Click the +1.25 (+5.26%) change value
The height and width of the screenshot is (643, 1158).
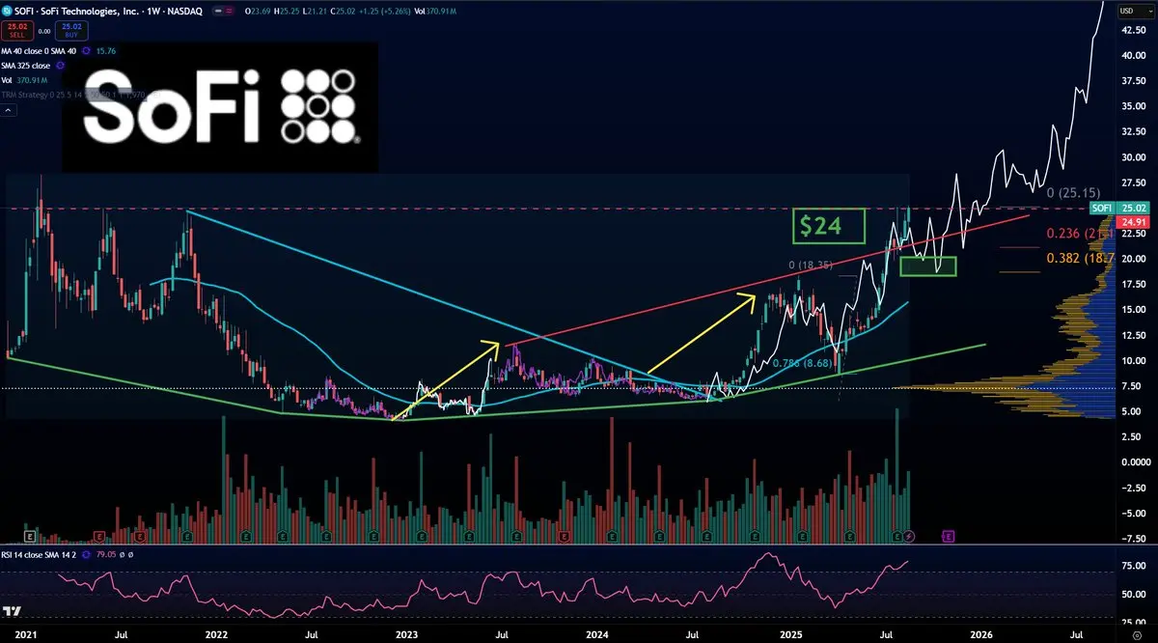click(384, 11)
